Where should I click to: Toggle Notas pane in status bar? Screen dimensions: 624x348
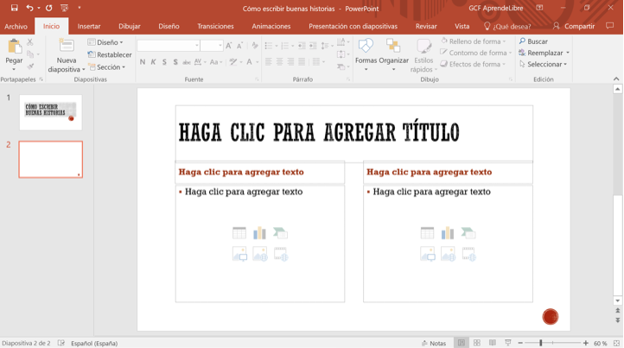point(434,343)
